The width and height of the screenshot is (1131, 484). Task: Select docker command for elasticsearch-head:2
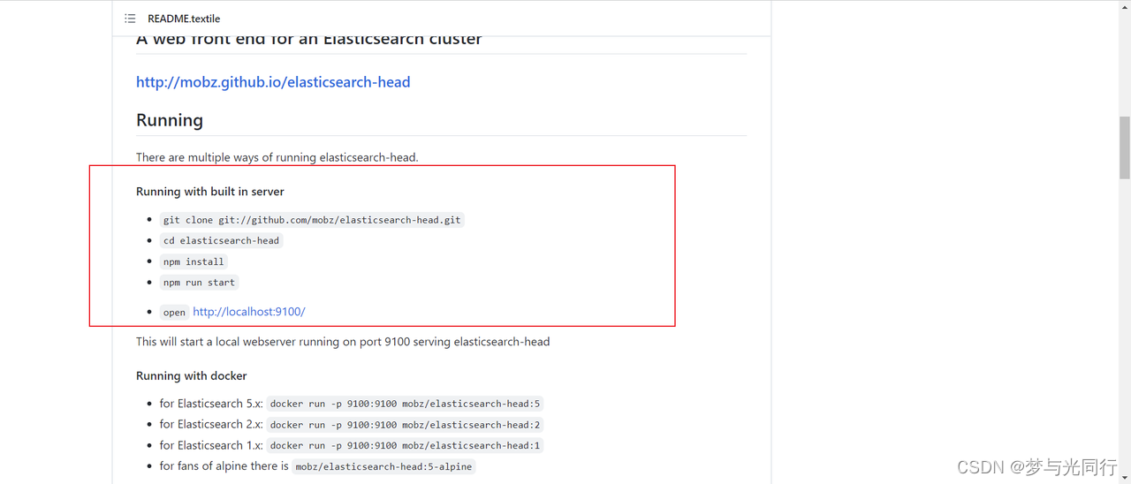[x=405, y=425]
